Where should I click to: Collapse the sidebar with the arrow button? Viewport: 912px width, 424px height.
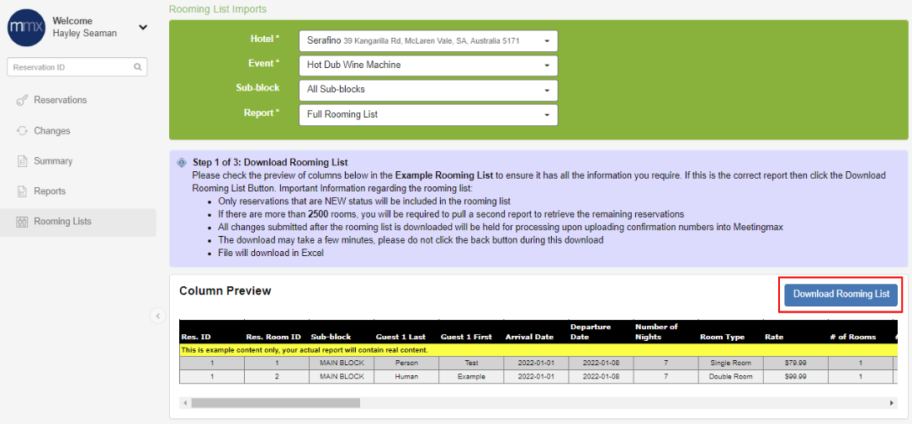[x=158, y=316]
